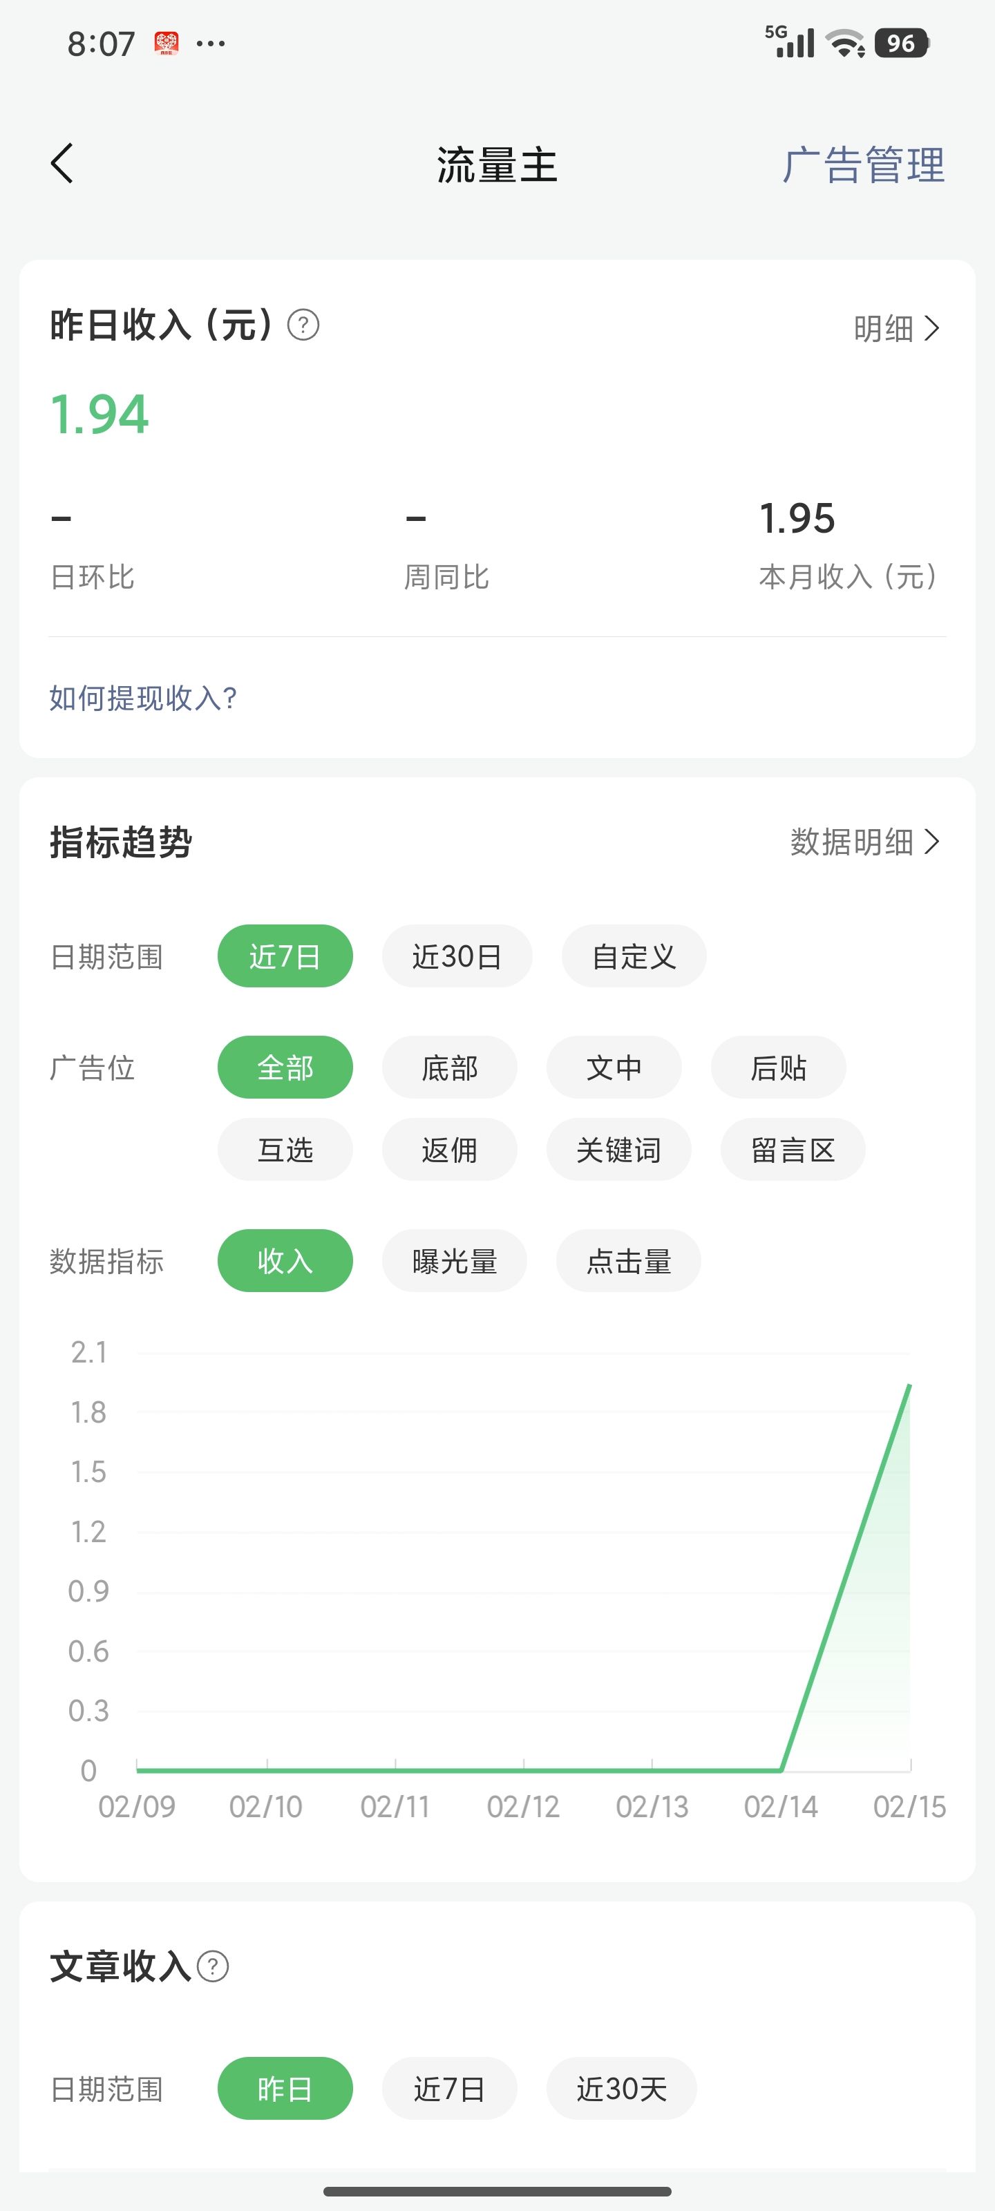Tap the back arrow icon
Viewport: 995px width, 2211px height.
(x=63, y=163)
